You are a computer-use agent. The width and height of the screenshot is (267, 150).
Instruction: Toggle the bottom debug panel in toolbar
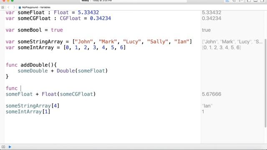click(x=255, y=1)
